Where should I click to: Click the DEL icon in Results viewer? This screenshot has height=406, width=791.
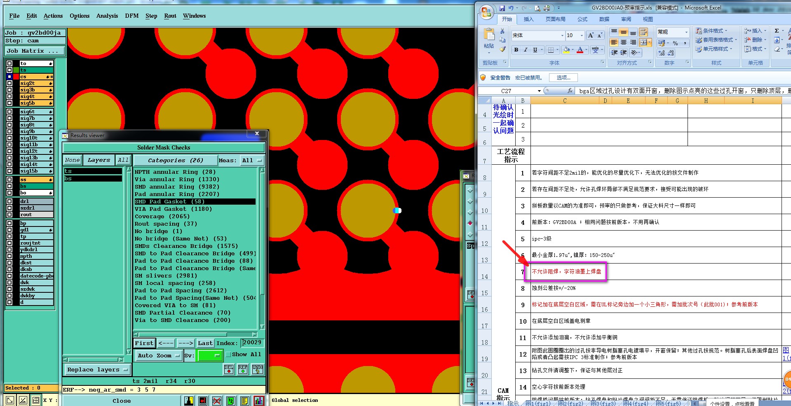click(x=229, y=369)
